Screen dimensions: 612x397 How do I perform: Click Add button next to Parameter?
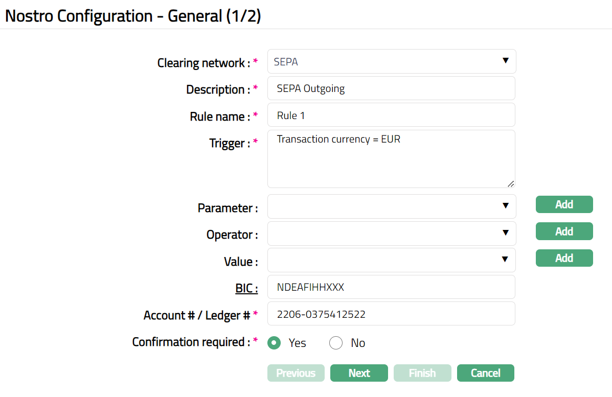pos(564,204)
